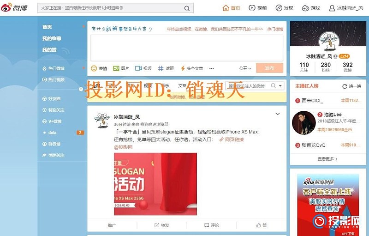
Task: Add a picture with 图片 button
Action: 121,68
